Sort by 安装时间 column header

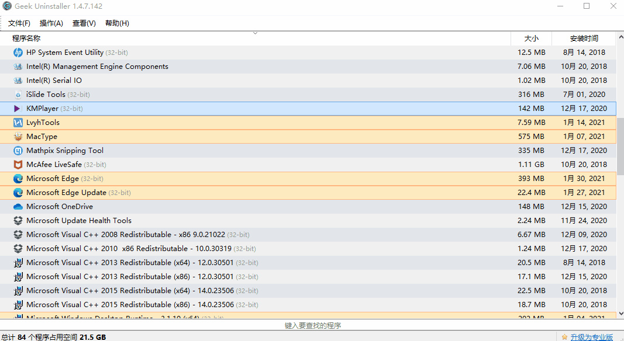[584, 39]
